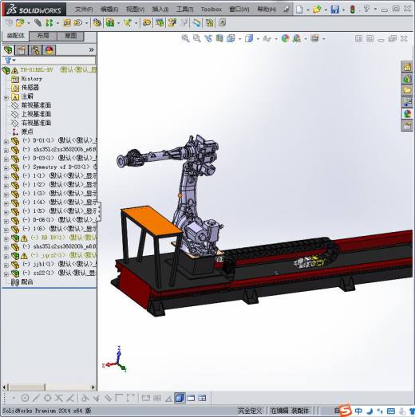Screen dimensions: 415x417
Task: Open the 文件(F) menu
Action: point(84,9)
